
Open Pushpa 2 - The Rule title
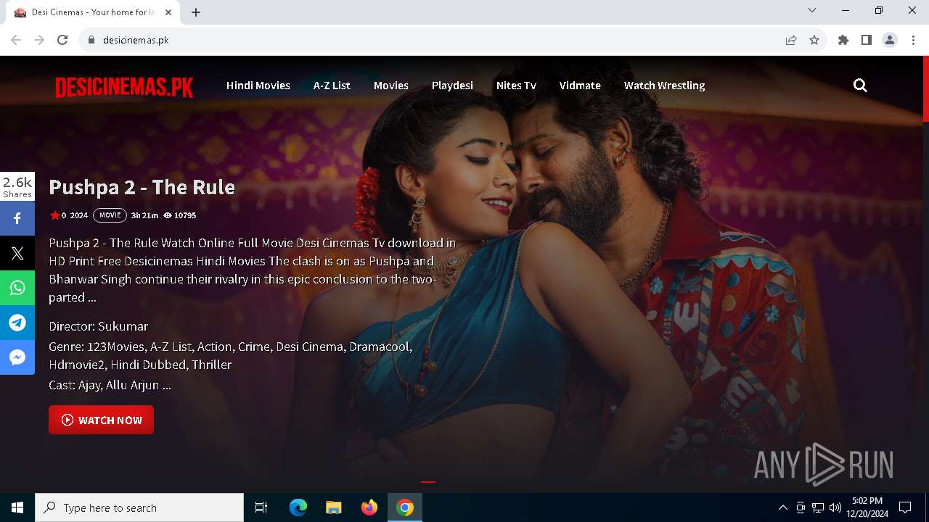(142, 187)
